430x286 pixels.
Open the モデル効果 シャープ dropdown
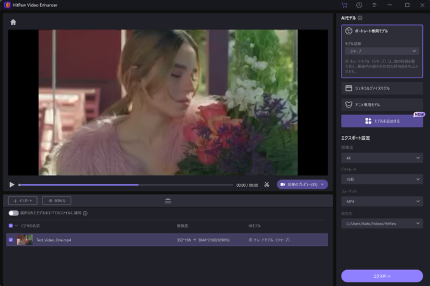click(x=382, y=51)
